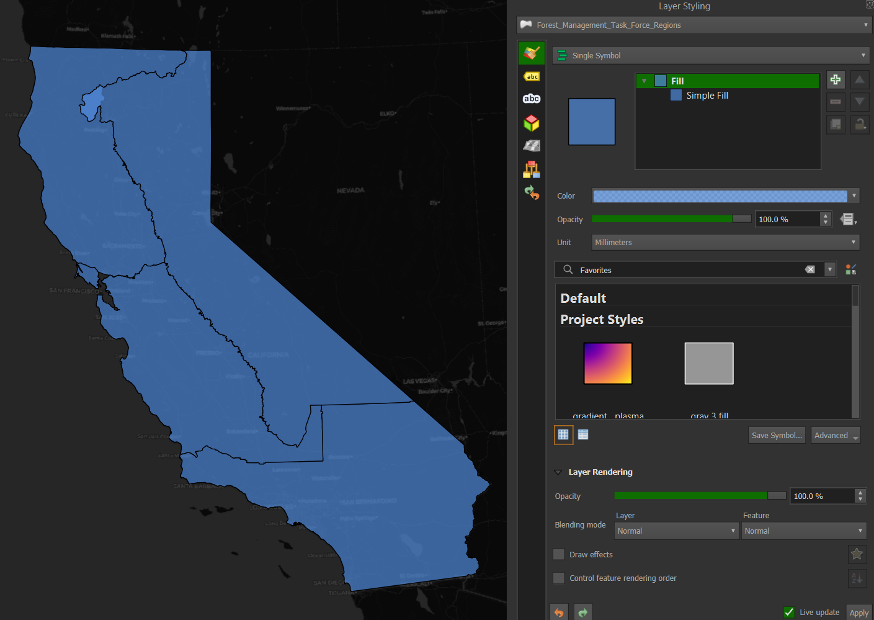Click the lock symbol layer icon
The width and height of the screenshot is (874, 620).
859,124
